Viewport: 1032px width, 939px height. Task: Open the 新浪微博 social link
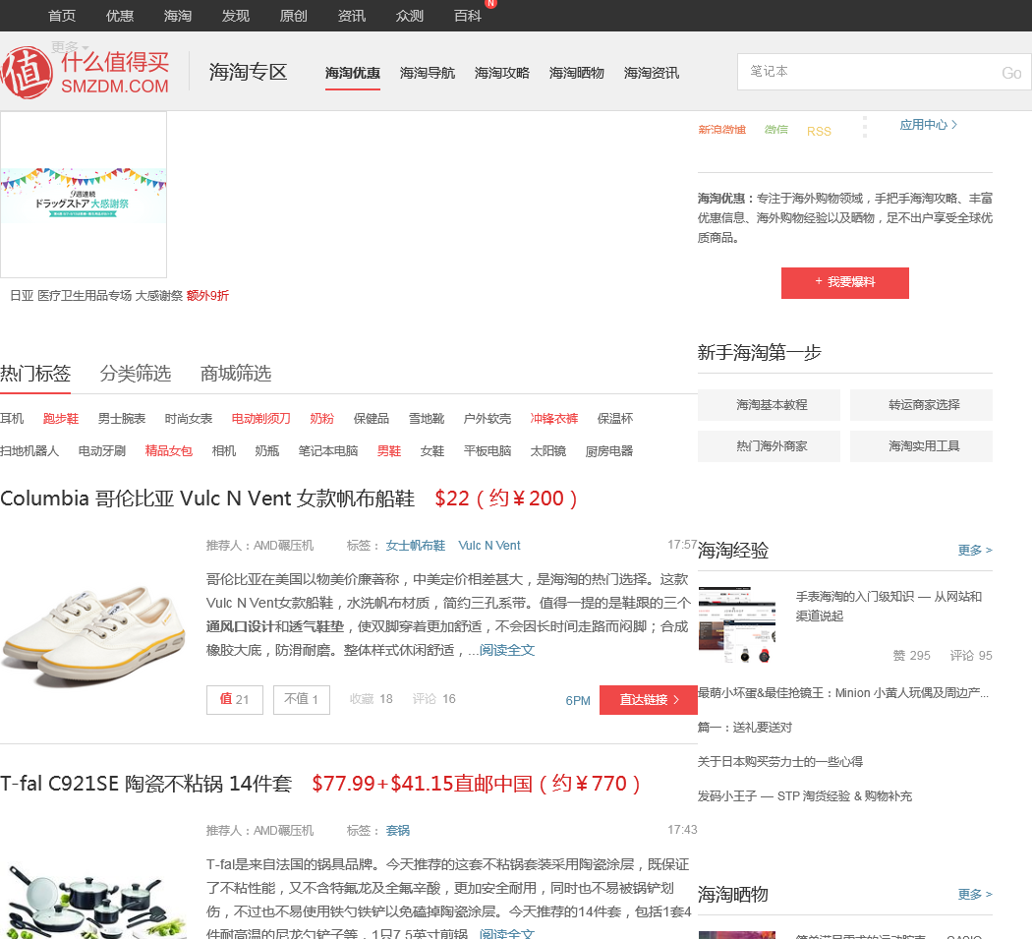pos(722,130)
